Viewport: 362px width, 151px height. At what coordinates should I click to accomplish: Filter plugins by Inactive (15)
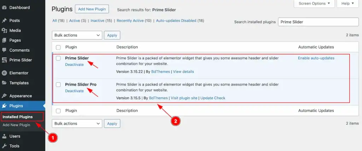click(x=101, y=20)
